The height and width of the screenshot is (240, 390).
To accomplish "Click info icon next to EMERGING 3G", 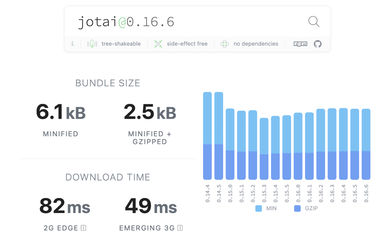I will pyautogui.click(x=180, y=228).
